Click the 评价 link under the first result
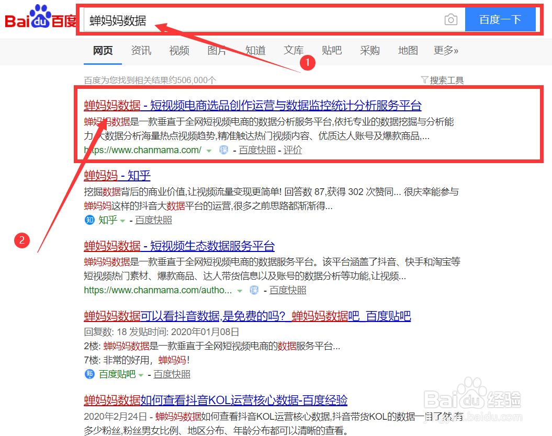552x436 pixels. [291, 150]
